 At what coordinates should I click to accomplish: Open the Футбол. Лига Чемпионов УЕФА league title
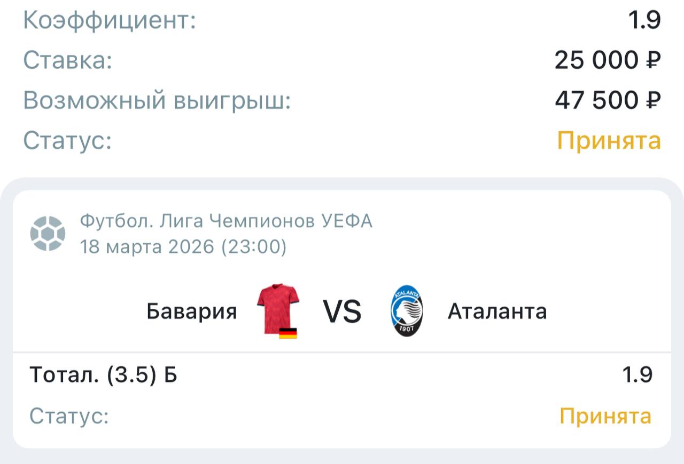click(226, 221)
